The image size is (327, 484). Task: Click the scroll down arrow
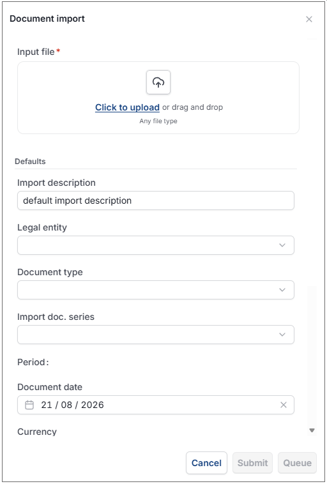click(312, 430)
